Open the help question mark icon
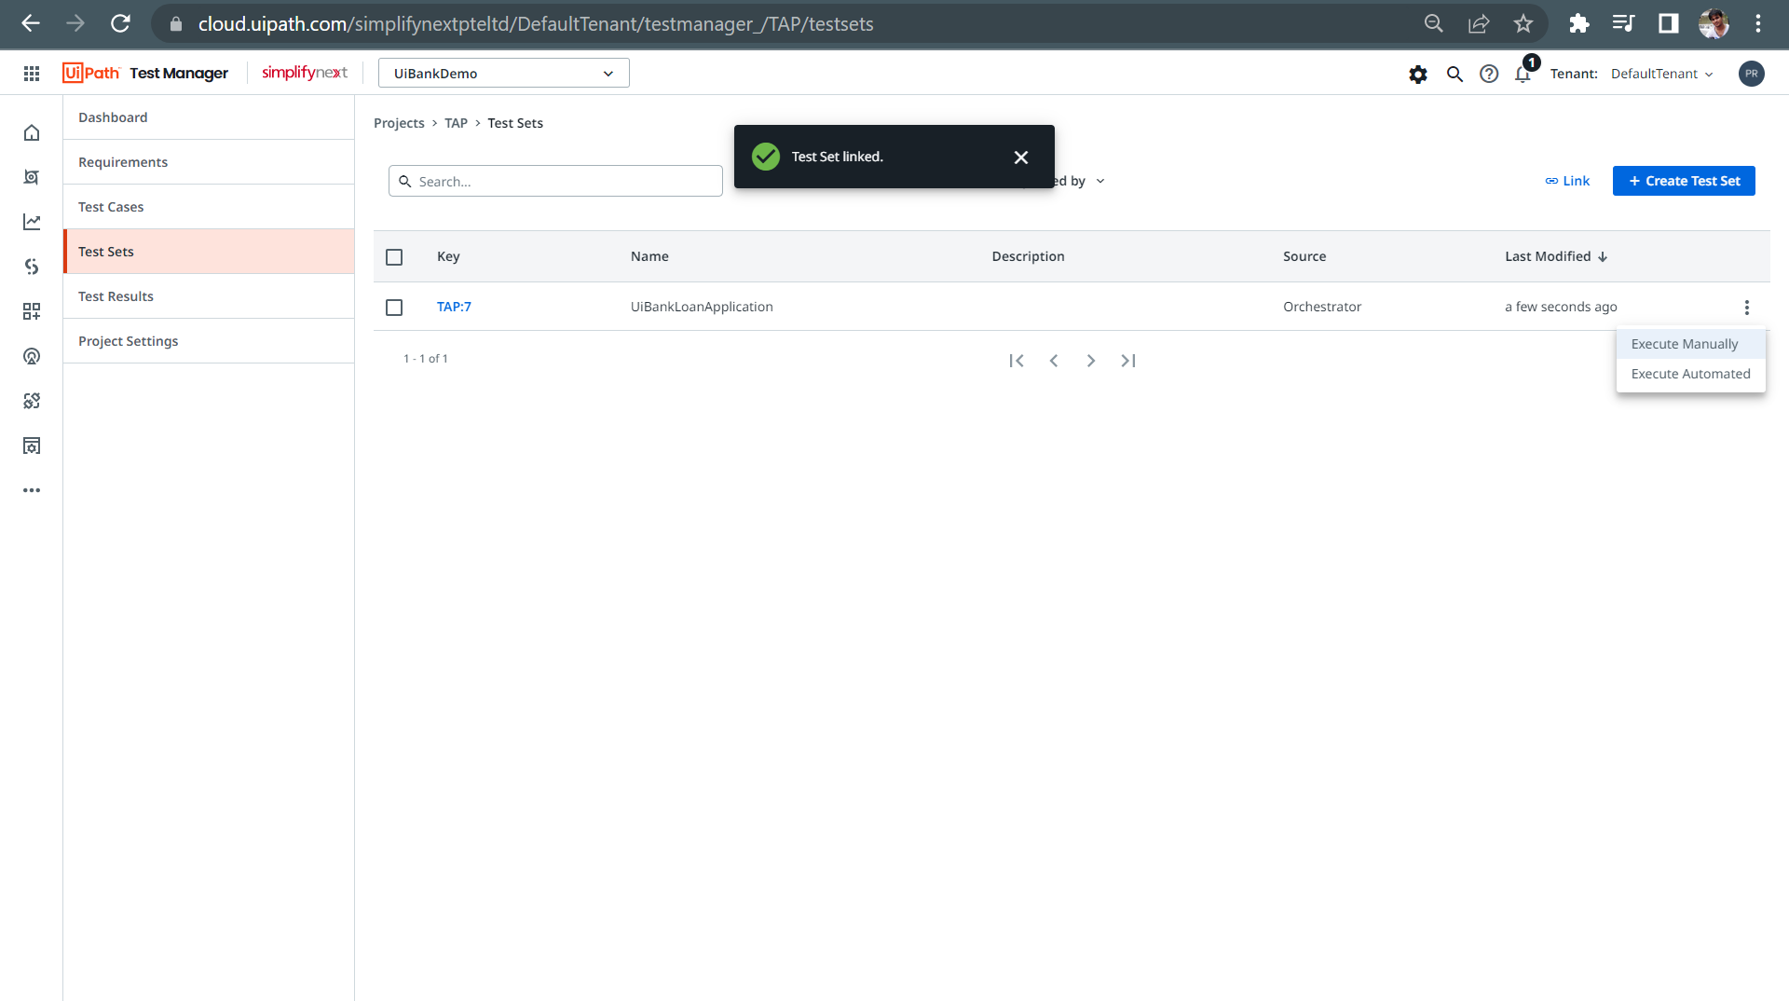This screenshot has height=1001, width=1789. coord(1489,74)
